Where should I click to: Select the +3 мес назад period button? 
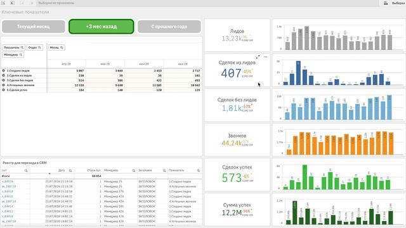coord(101,27)
